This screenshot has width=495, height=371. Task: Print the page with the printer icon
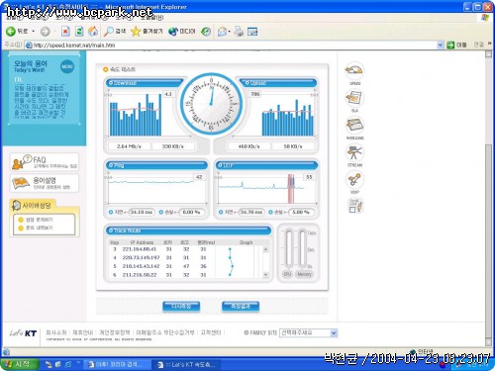239,32
